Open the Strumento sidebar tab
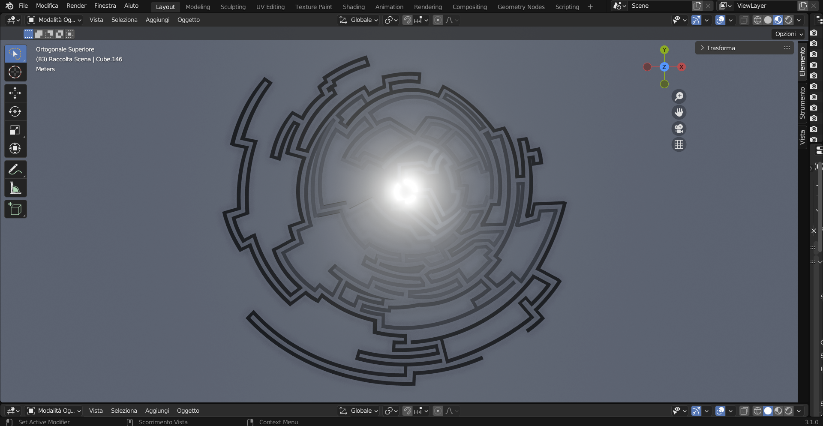This screenshot has width=823, height=426. tap(802, 103)
